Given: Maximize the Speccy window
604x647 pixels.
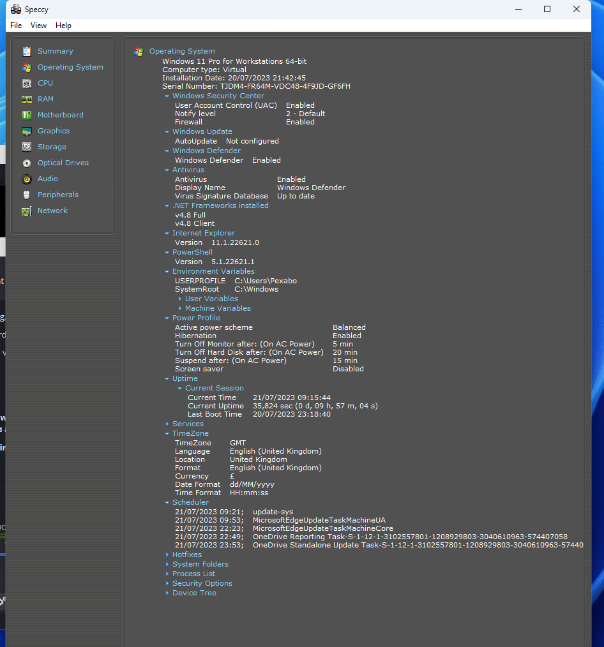Looking at the screenshot, I should [x=547, y=9].
